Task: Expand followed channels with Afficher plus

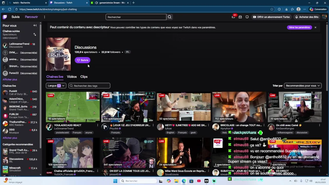Action: pyautogui.click(x=10, y=80)
